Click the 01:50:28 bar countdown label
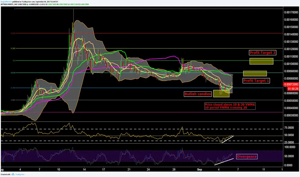This screenshot has width=300, height=177. pyautogui.click(x=293, y=89)
